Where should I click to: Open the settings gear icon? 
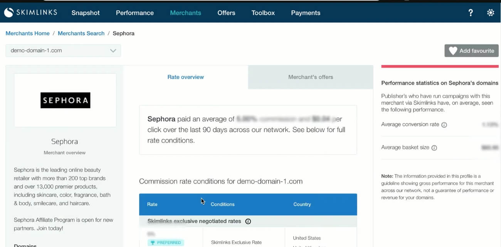tap(491, 13)
